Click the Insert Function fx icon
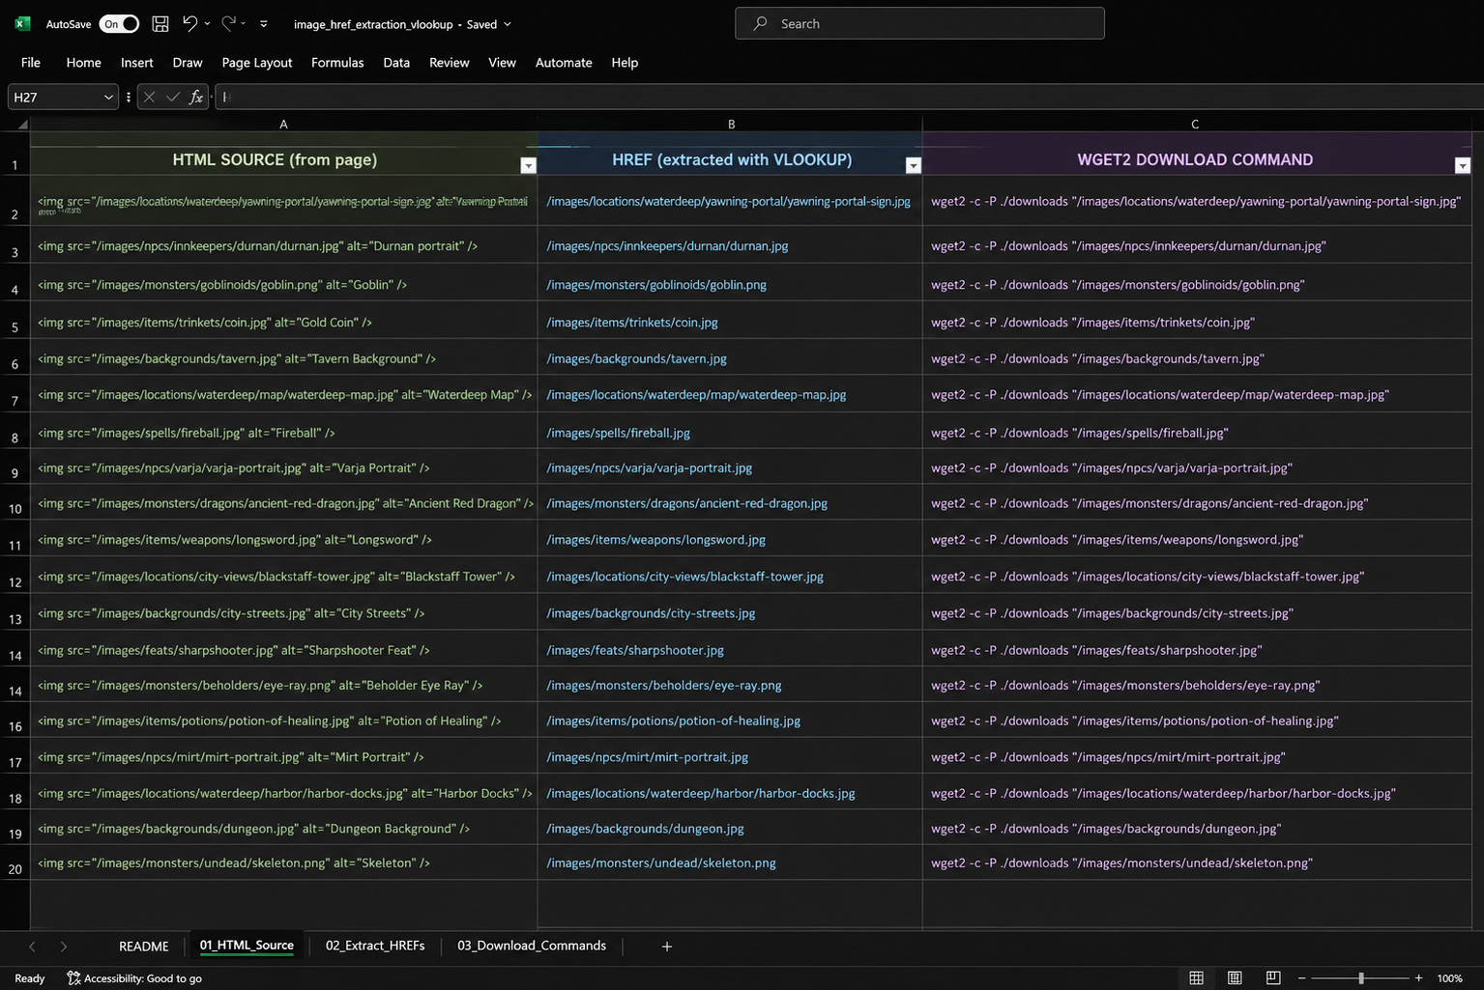The height and width of the screenshot is (990, 1484). click(x=195, y=97)
